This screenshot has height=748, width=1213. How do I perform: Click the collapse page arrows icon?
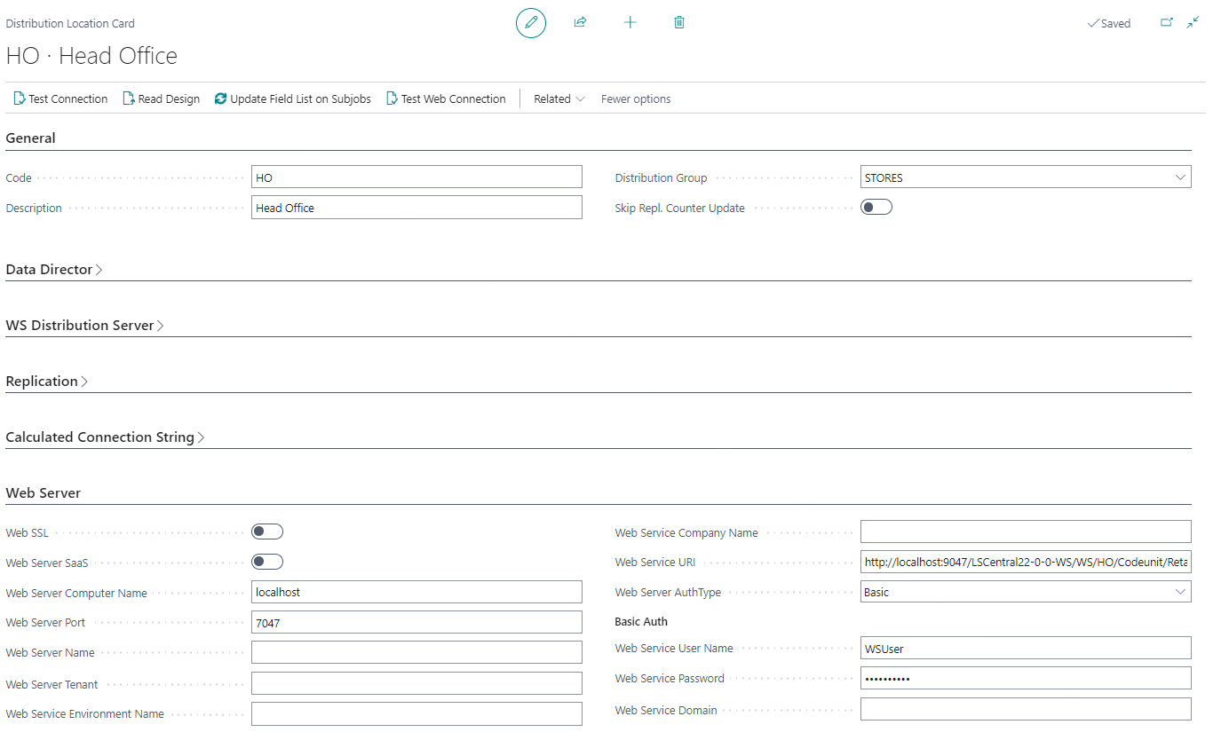tap(1193, 22)
